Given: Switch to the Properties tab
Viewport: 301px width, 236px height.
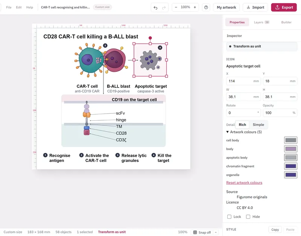Looking at the screenshot, I should pos(237,22).
